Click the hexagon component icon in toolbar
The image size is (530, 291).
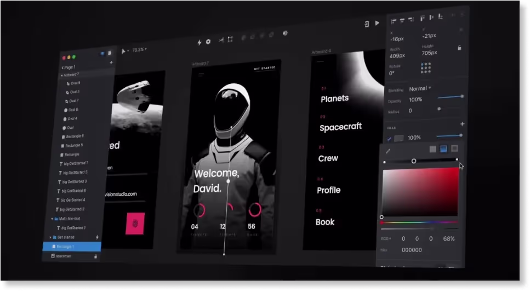point(208,42)
